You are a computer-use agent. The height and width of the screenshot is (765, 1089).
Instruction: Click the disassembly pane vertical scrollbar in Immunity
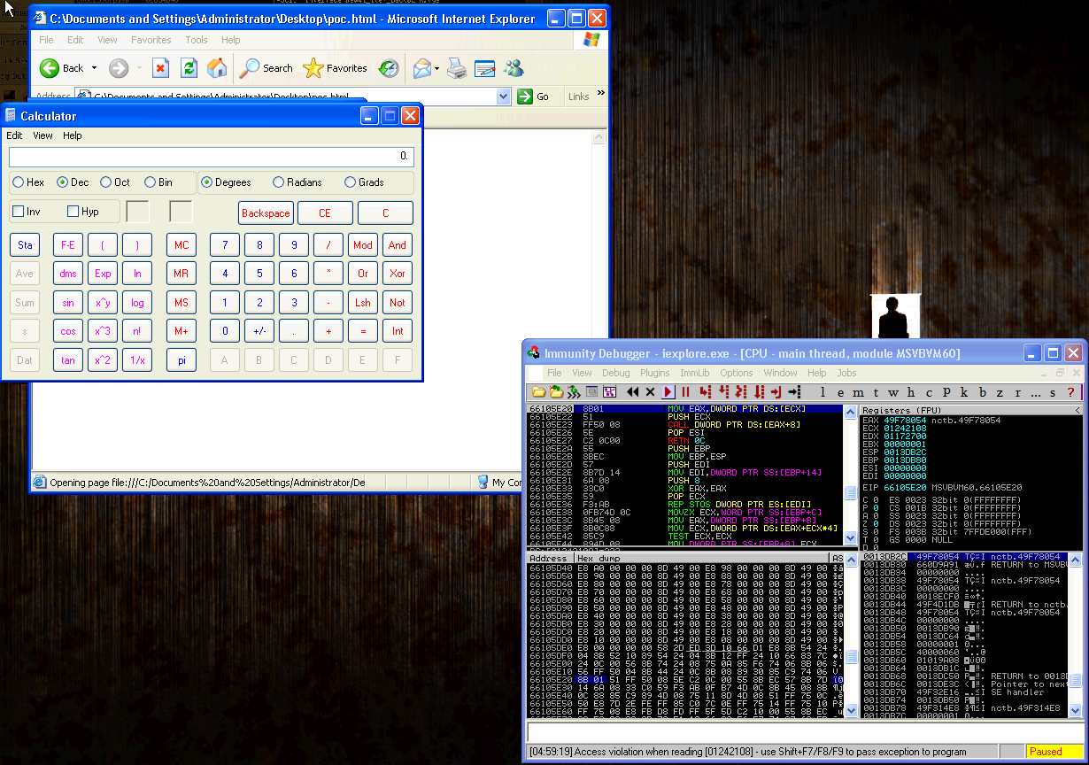click(x=851, y=475)
